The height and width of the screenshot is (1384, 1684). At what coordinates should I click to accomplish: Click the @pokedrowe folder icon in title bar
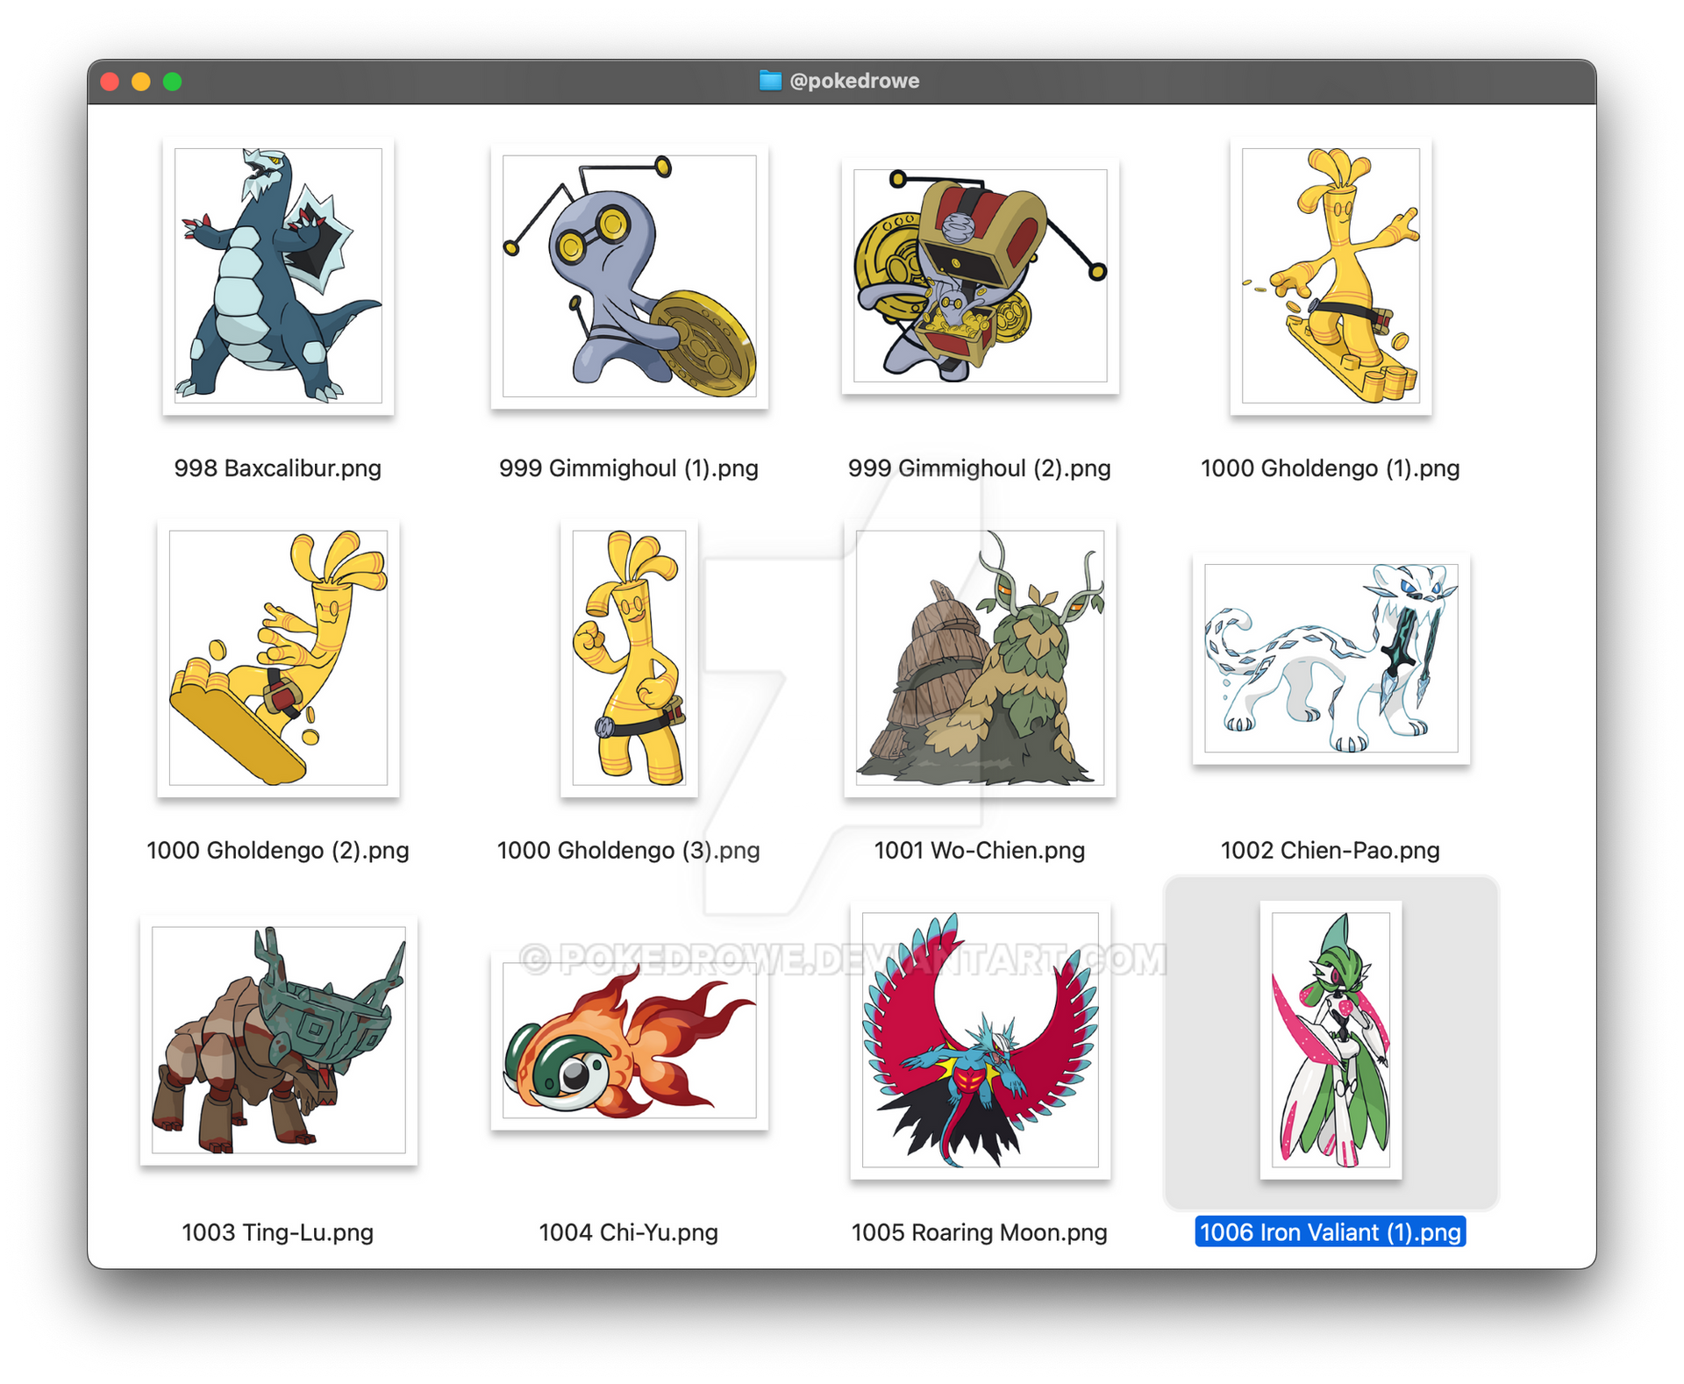(x=770, y=81)
